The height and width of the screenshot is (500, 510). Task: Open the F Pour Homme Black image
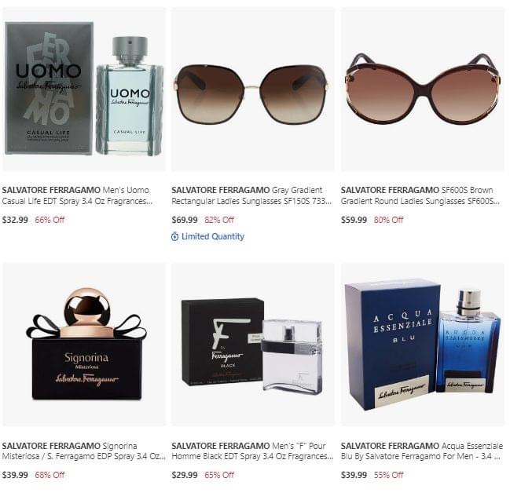pyautogui.click(x=253, y=345)
